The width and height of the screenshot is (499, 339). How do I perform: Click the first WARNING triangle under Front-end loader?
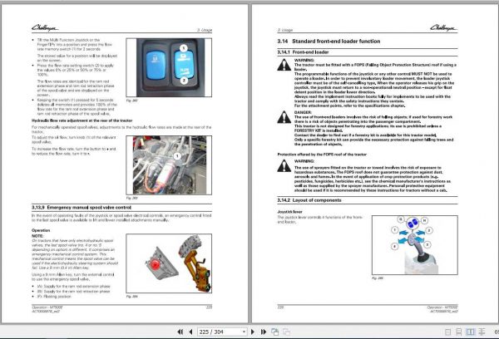tap(284, 65)
